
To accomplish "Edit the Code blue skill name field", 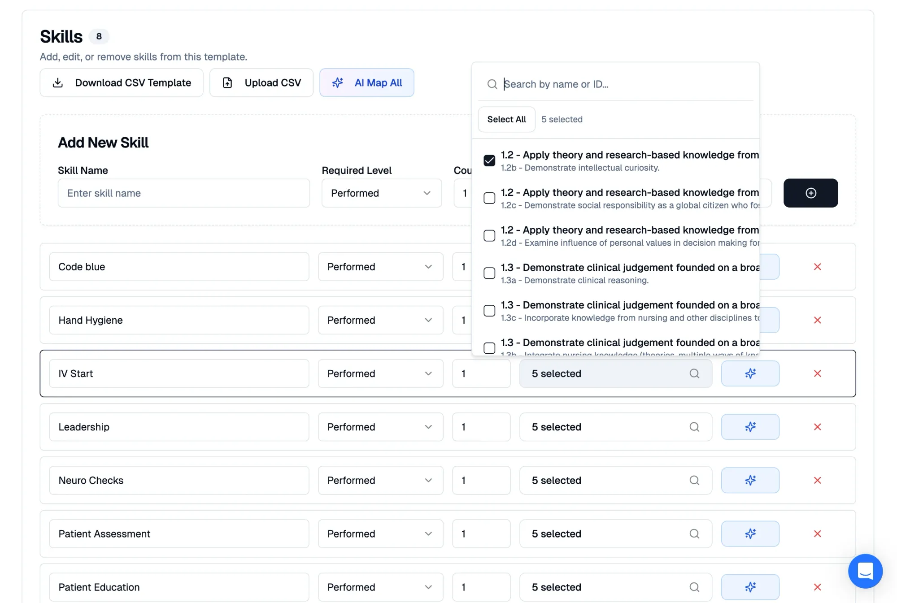I will pyautogui.click(x=179, y=267).
